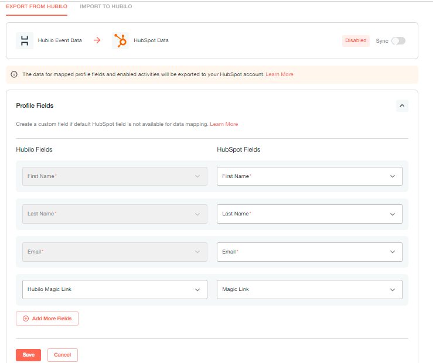The height and width of the screenshot is (363, 433).
Task: Click the HubSpot Data label
Action: 151,40
